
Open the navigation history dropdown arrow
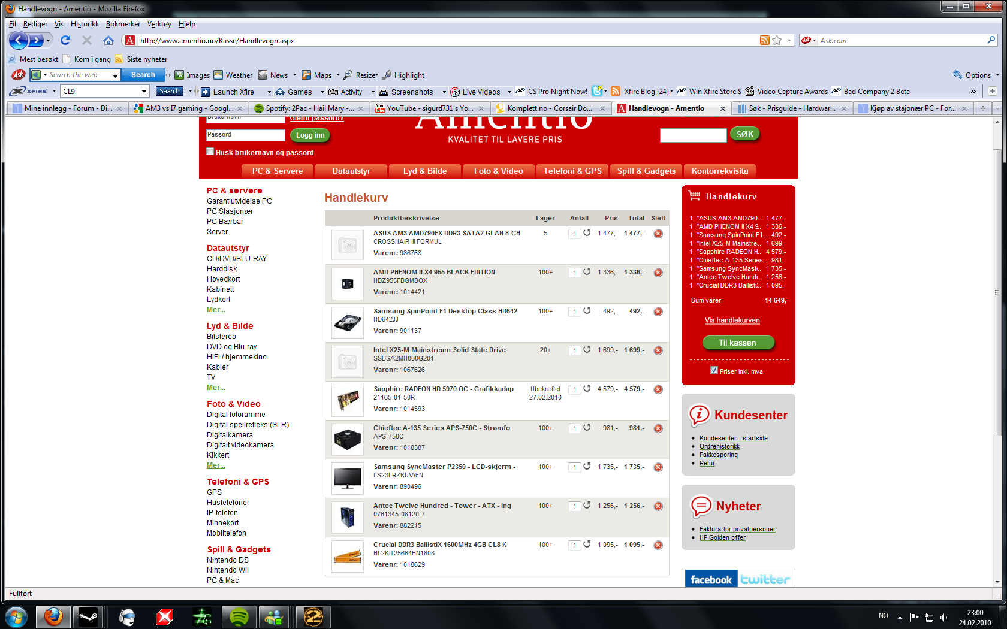[49, 40]
